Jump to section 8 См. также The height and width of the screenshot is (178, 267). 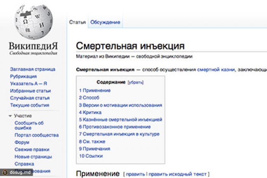[92, 141]
